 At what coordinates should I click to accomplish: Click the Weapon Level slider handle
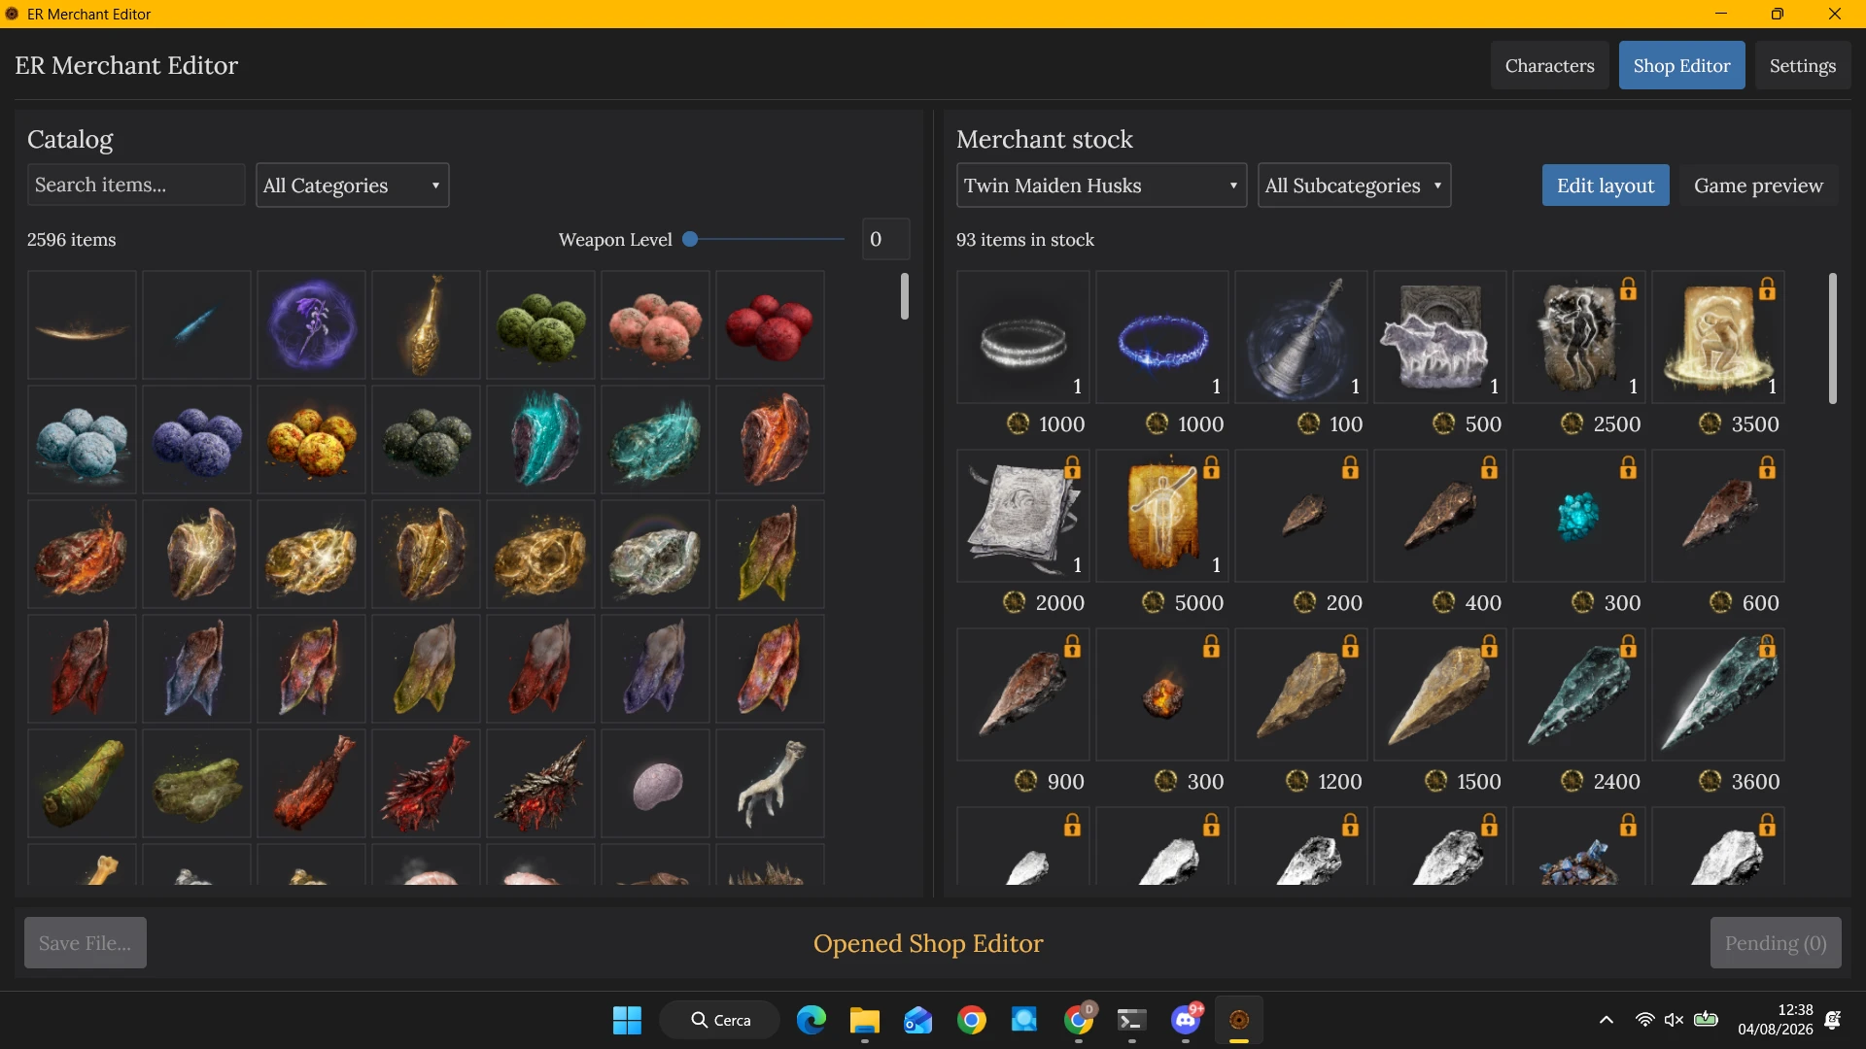click(x=690, y=239)
